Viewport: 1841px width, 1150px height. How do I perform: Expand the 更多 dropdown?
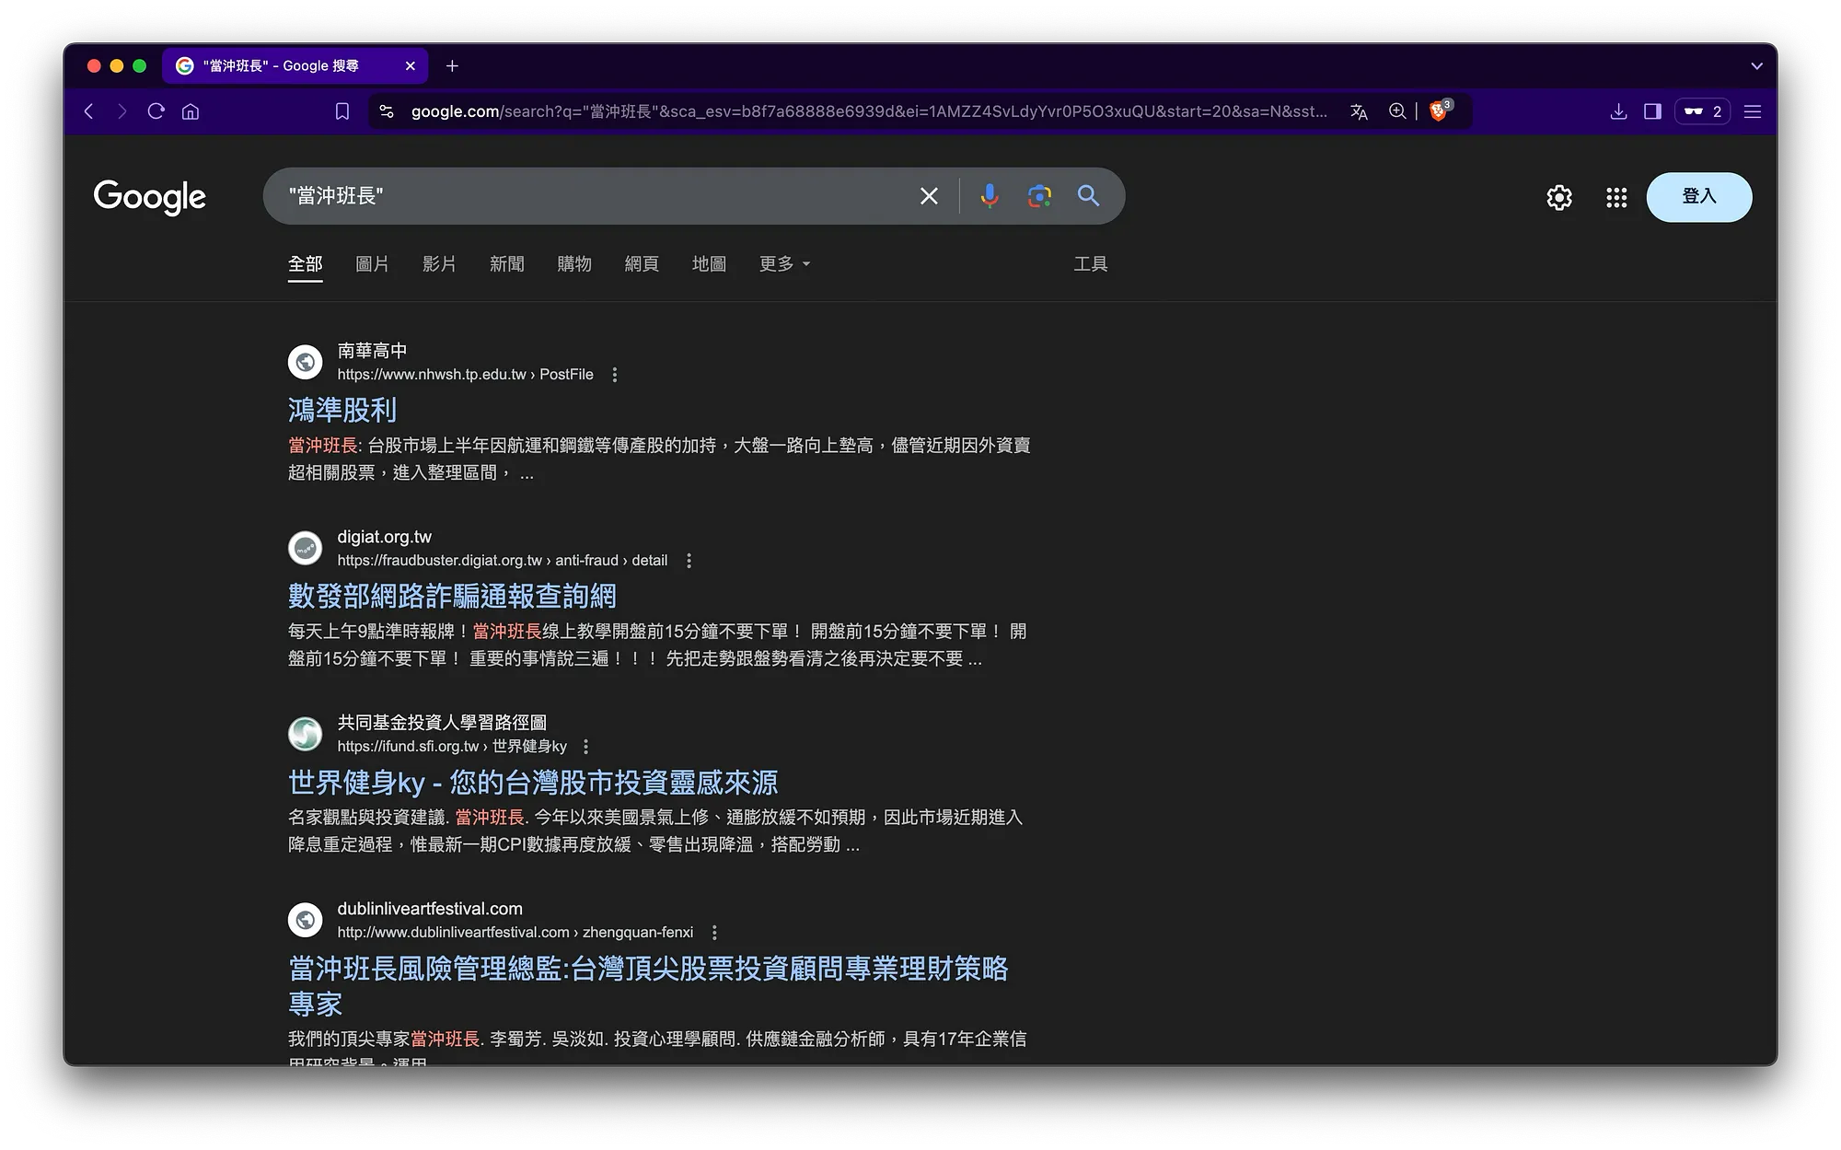784,264
